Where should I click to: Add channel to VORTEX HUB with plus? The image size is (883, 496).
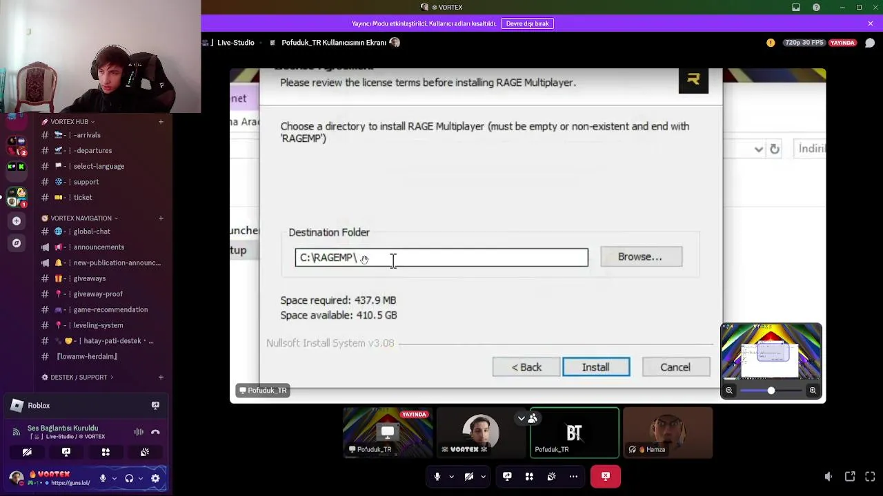[161, 122]
